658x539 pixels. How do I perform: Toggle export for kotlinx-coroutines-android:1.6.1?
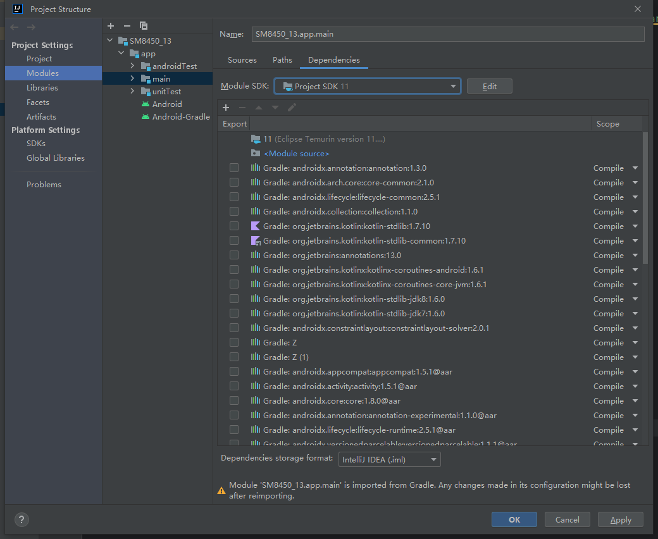[234, 269]
